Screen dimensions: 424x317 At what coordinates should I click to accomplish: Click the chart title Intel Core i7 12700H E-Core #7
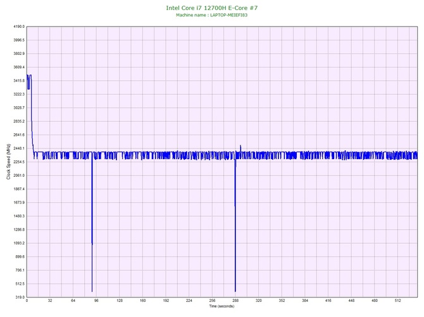[211, 8]
